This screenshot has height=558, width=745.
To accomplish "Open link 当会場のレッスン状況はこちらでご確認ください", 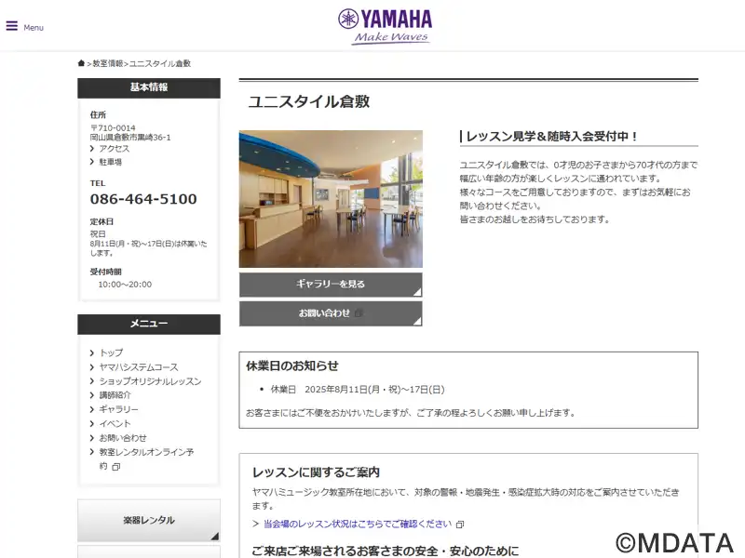I will [358, 524].
